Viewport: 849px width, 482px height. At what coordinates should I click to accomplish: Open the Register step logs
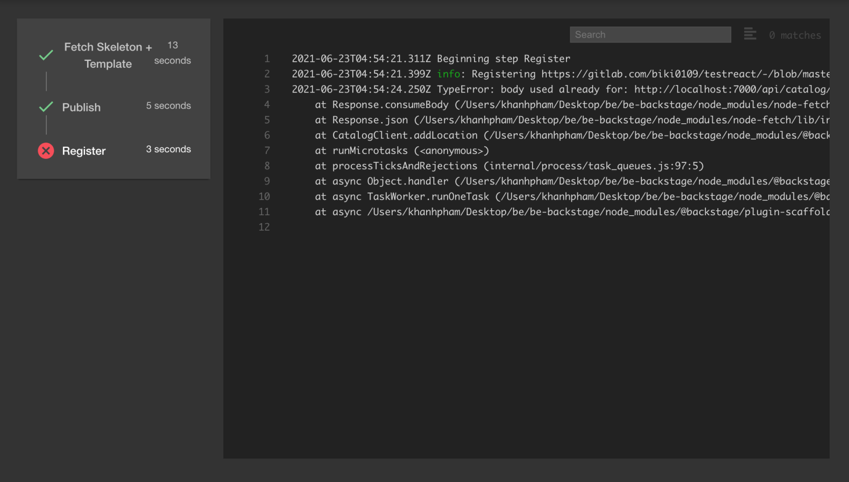tap(84, 151)
